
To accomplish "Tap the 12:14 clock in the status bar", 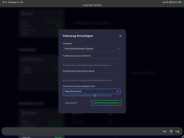I will [x=4, y=2].
